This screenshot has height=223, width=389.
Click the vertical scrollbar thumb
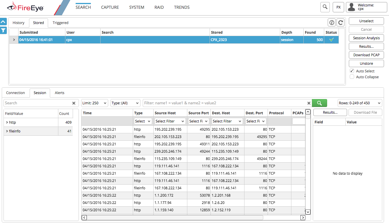coord(308,117)
